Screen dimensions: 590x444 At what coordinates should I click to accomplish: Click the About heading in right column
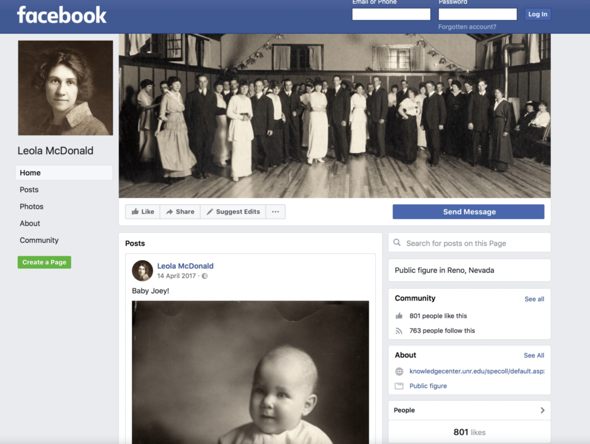point(405,355)
